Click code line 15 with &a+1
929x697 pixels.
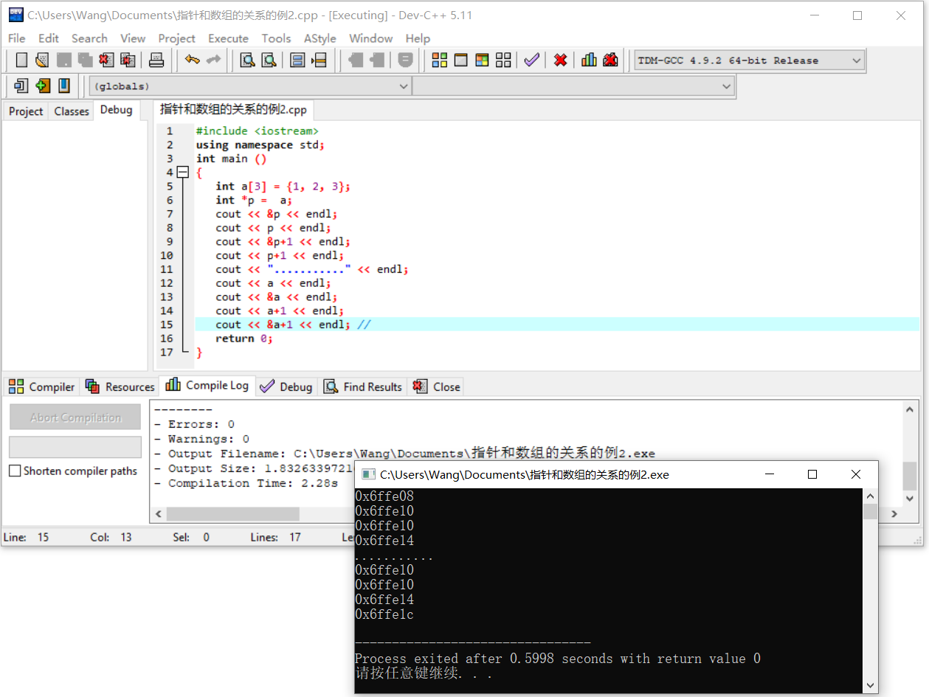point(557,325)
